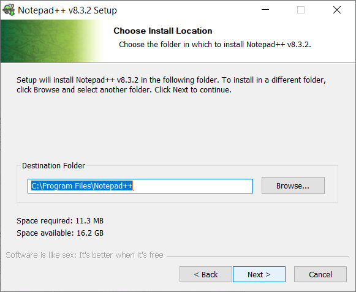Click the Space available: 16.2 GB text
This screenshot has width=356, height=292.
(x=60, y=233)
